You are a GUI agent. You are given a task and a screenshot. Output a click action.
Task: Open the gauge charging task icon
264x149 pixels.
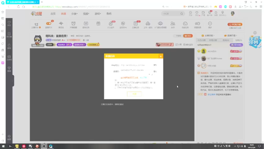tap(185, 25)
